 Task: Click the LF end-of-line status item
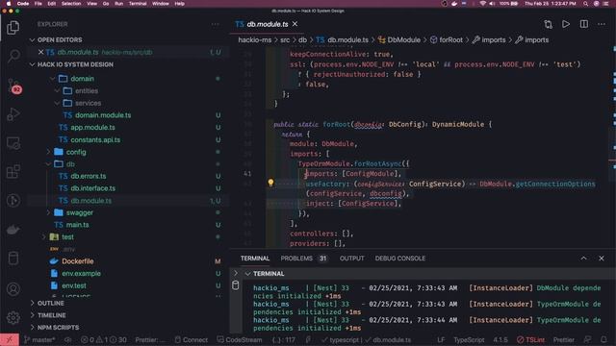(x=441, y=339)
